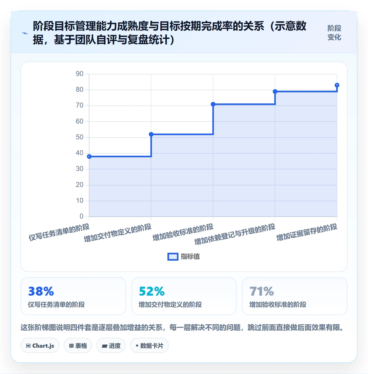
Task: Select the 进度 tag
Action: coord(111,346)
